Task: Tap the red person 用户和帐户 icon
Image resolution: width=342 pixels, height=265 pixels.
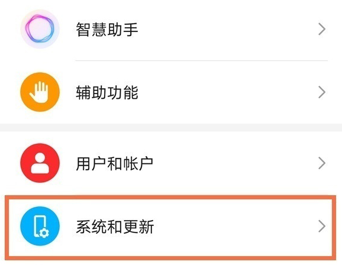Action: [x=40, y=163]
